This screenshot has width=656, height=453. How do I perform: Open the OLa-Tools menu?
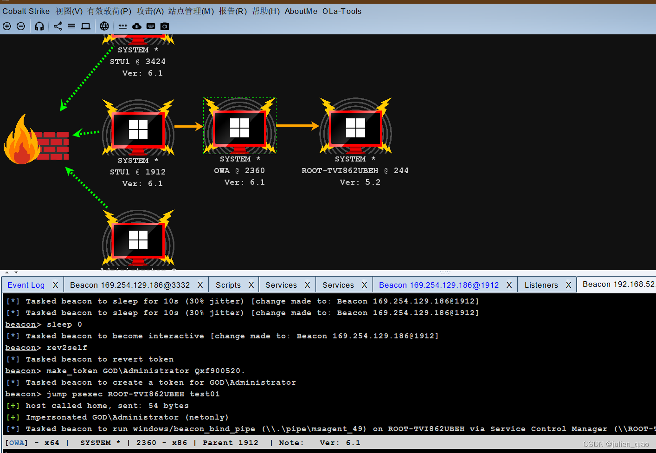[x=342, y=11]
